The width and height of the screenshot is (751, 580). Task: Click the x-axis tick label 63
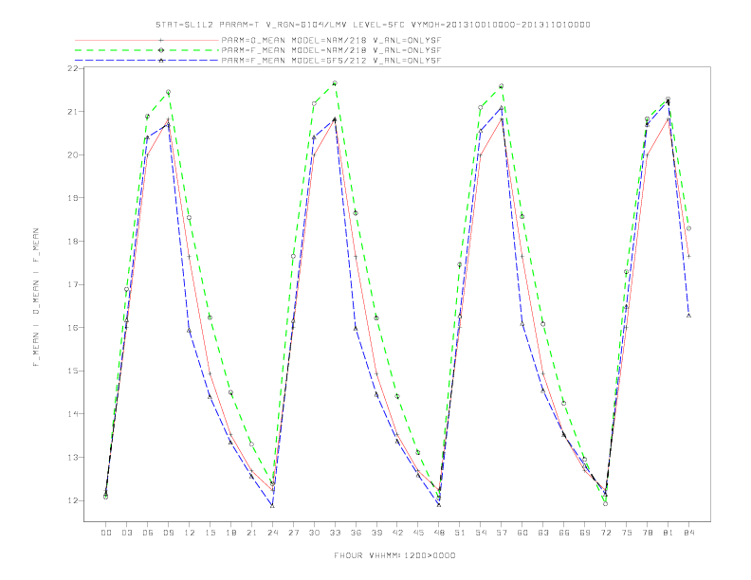coord(543,533)
